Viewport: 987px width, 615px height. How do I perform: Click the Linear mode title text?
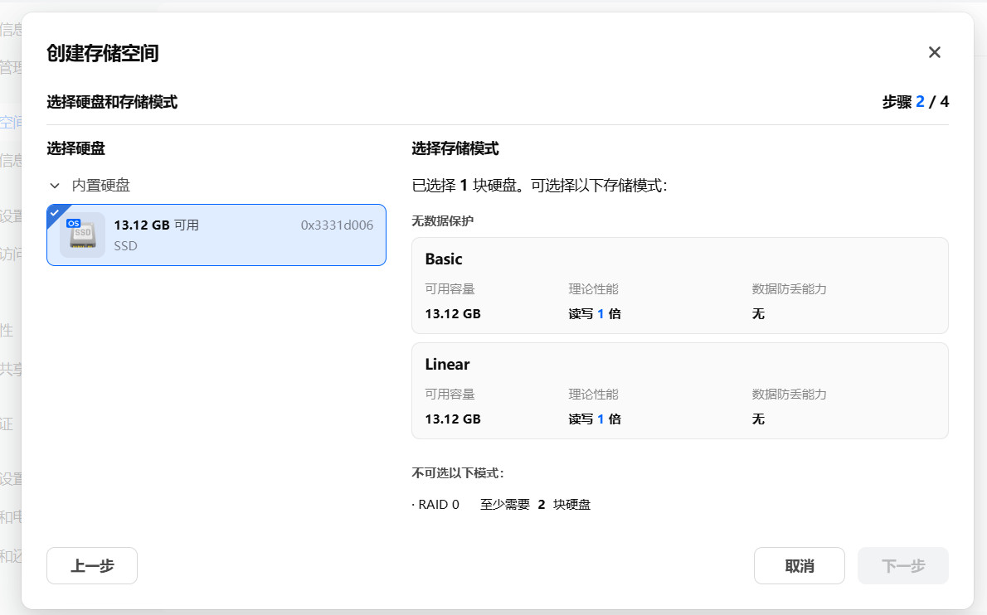[x=447, y=365]
